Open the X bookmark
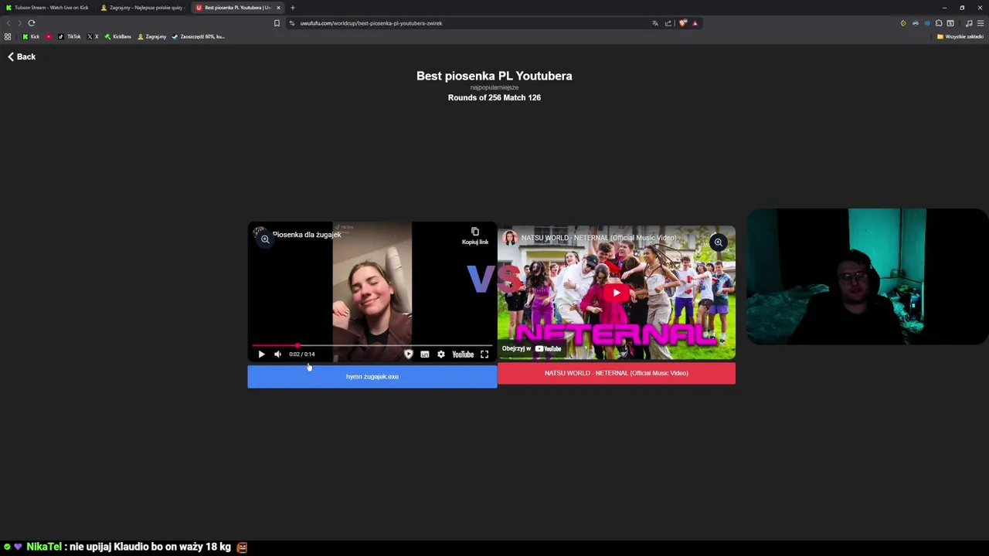This screenshot has height=556, width=989. (93, 36)
